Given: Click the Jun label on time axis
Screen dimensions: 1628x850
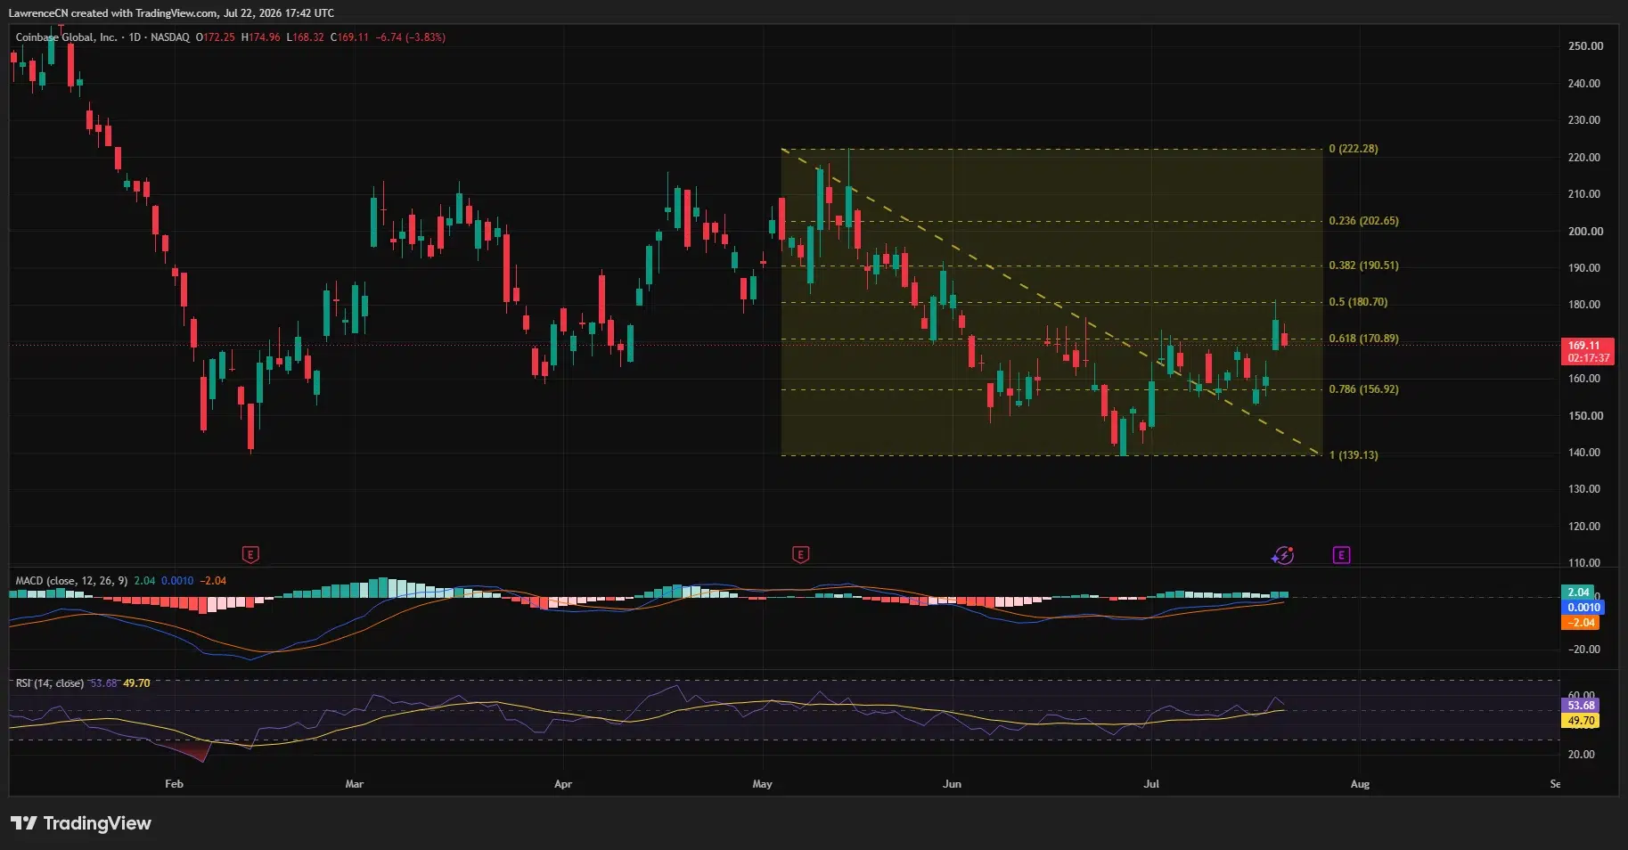Looking at the screenshot, I should 953,784.
